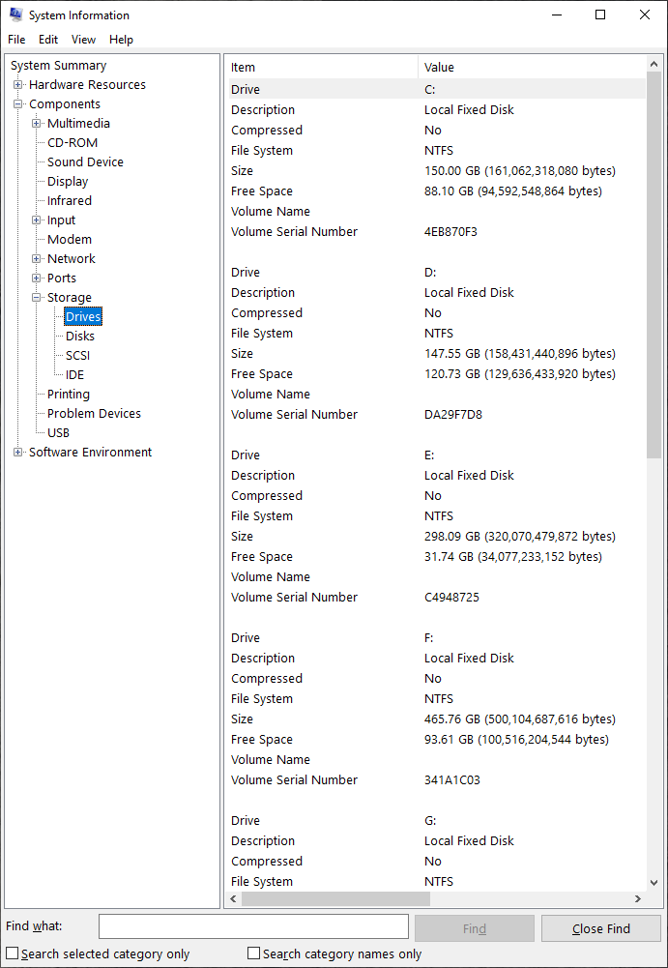
Task: Select the Disks tree item
Action: [x=80, y=336]
